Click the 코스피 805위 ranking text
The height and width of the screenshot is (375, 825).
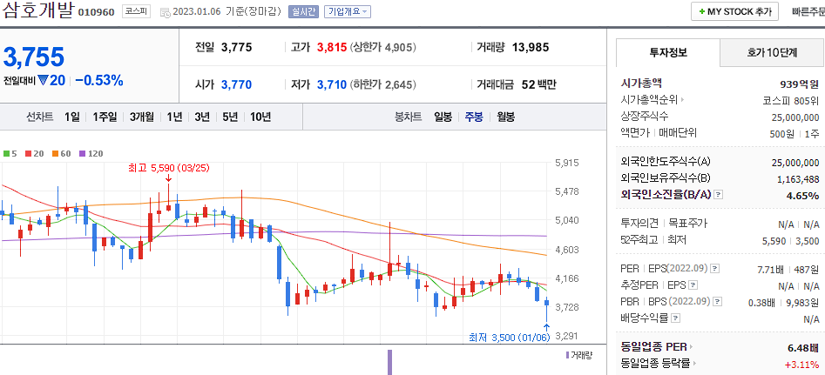pyautogui.click(x=791, y=100)
